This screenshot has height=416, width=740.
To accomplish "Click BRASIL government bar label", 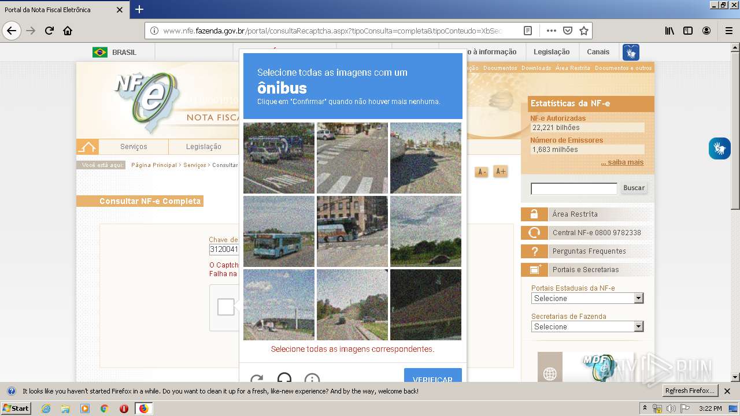I will click(124, 52).
